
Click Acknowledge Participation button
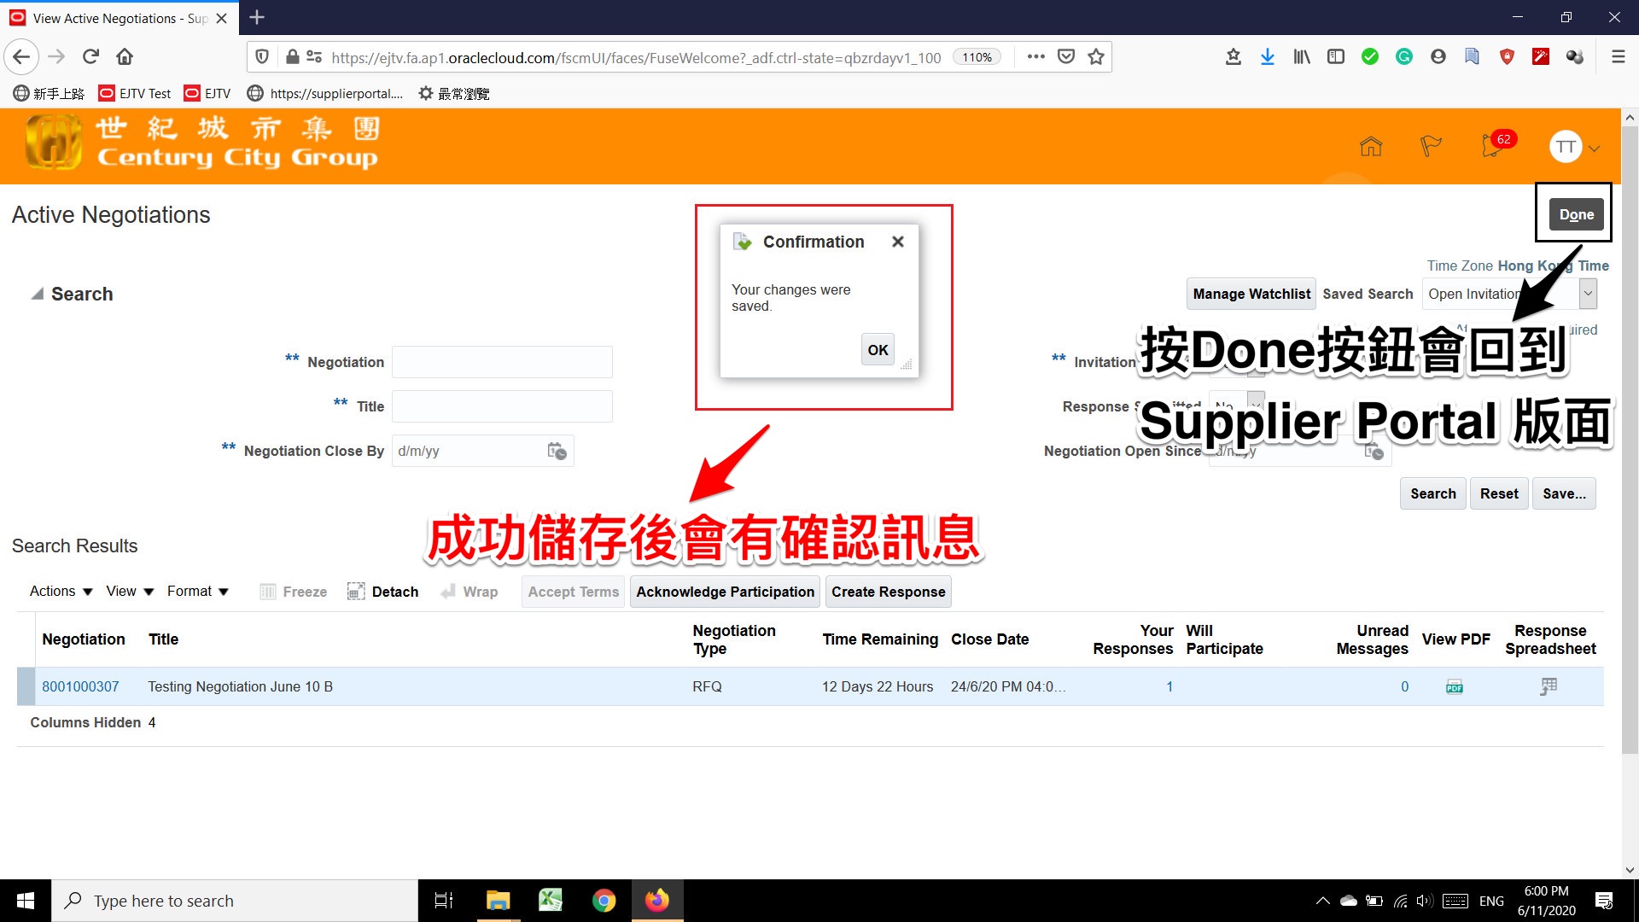point(725,592)
